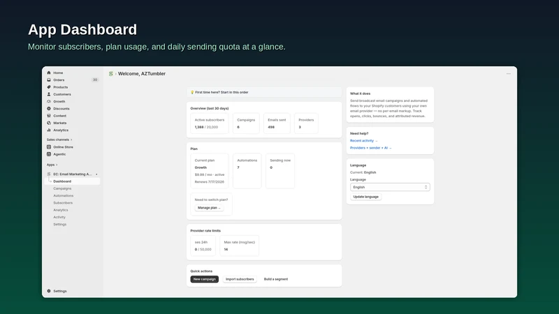
Task: Click the Agentic channel icon
Action: coord(49,154)
